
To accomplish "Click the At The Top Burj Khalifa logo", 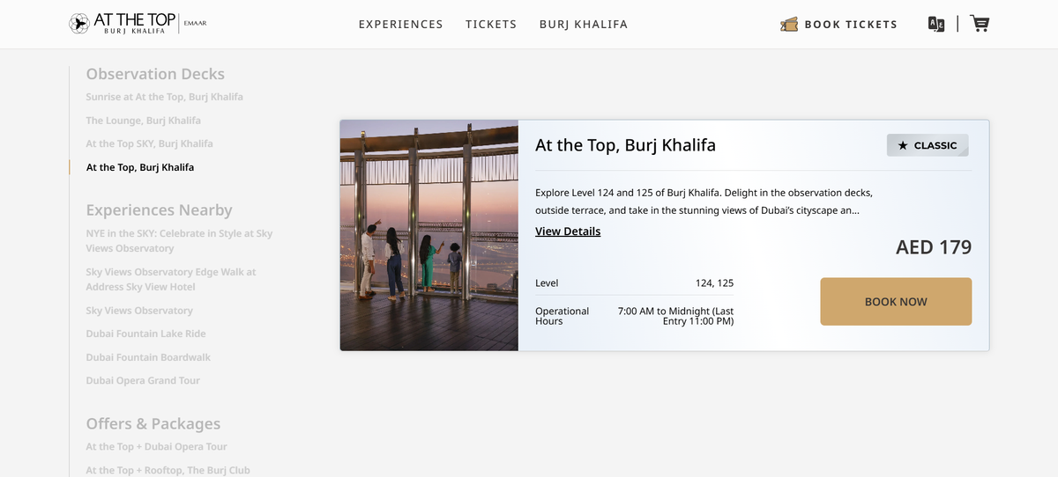I will [x=123, y=24].
